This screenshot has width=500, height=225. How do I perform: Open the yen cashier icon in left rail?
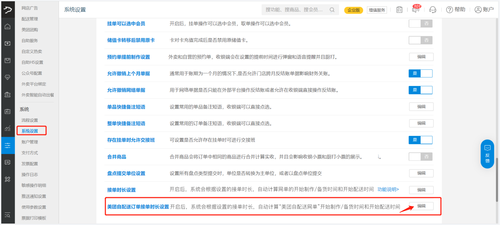[8, 43]
